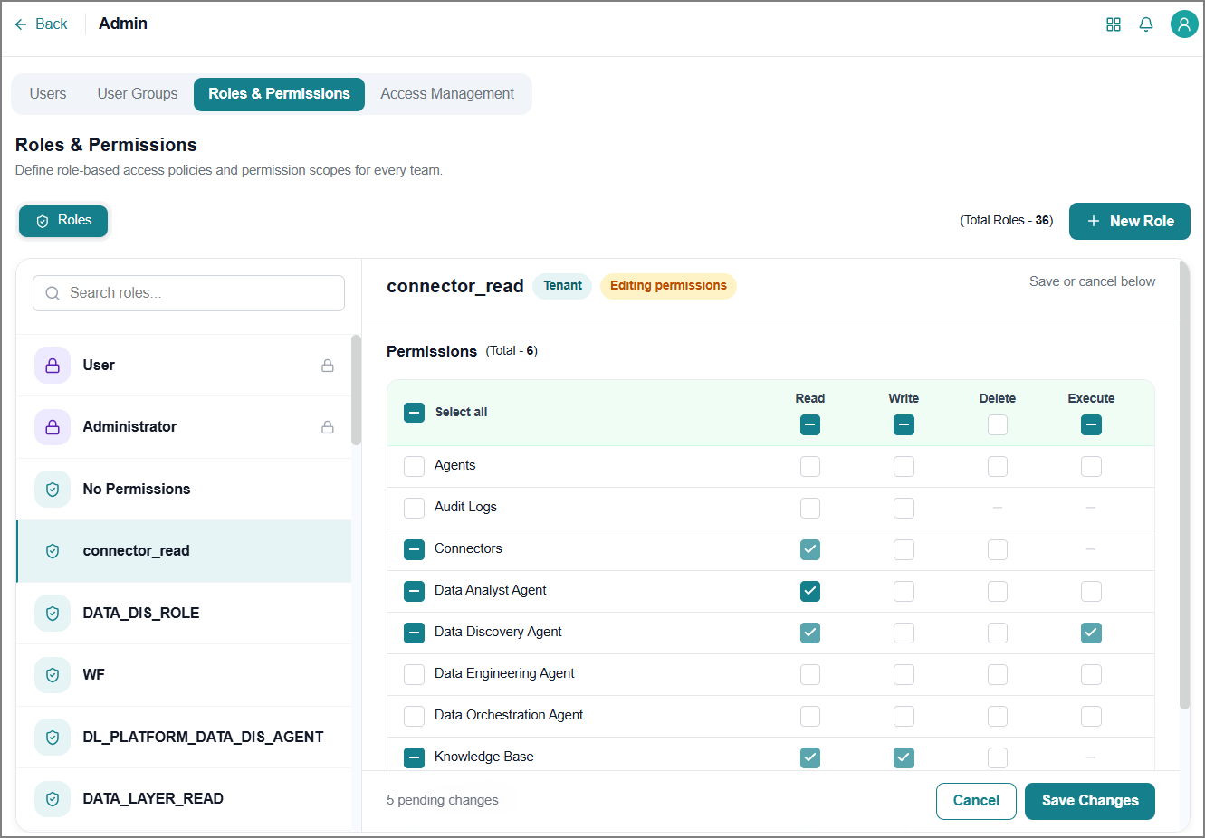Click shield icon of connector_read role

pyautogui.click(x=53, y=551)
